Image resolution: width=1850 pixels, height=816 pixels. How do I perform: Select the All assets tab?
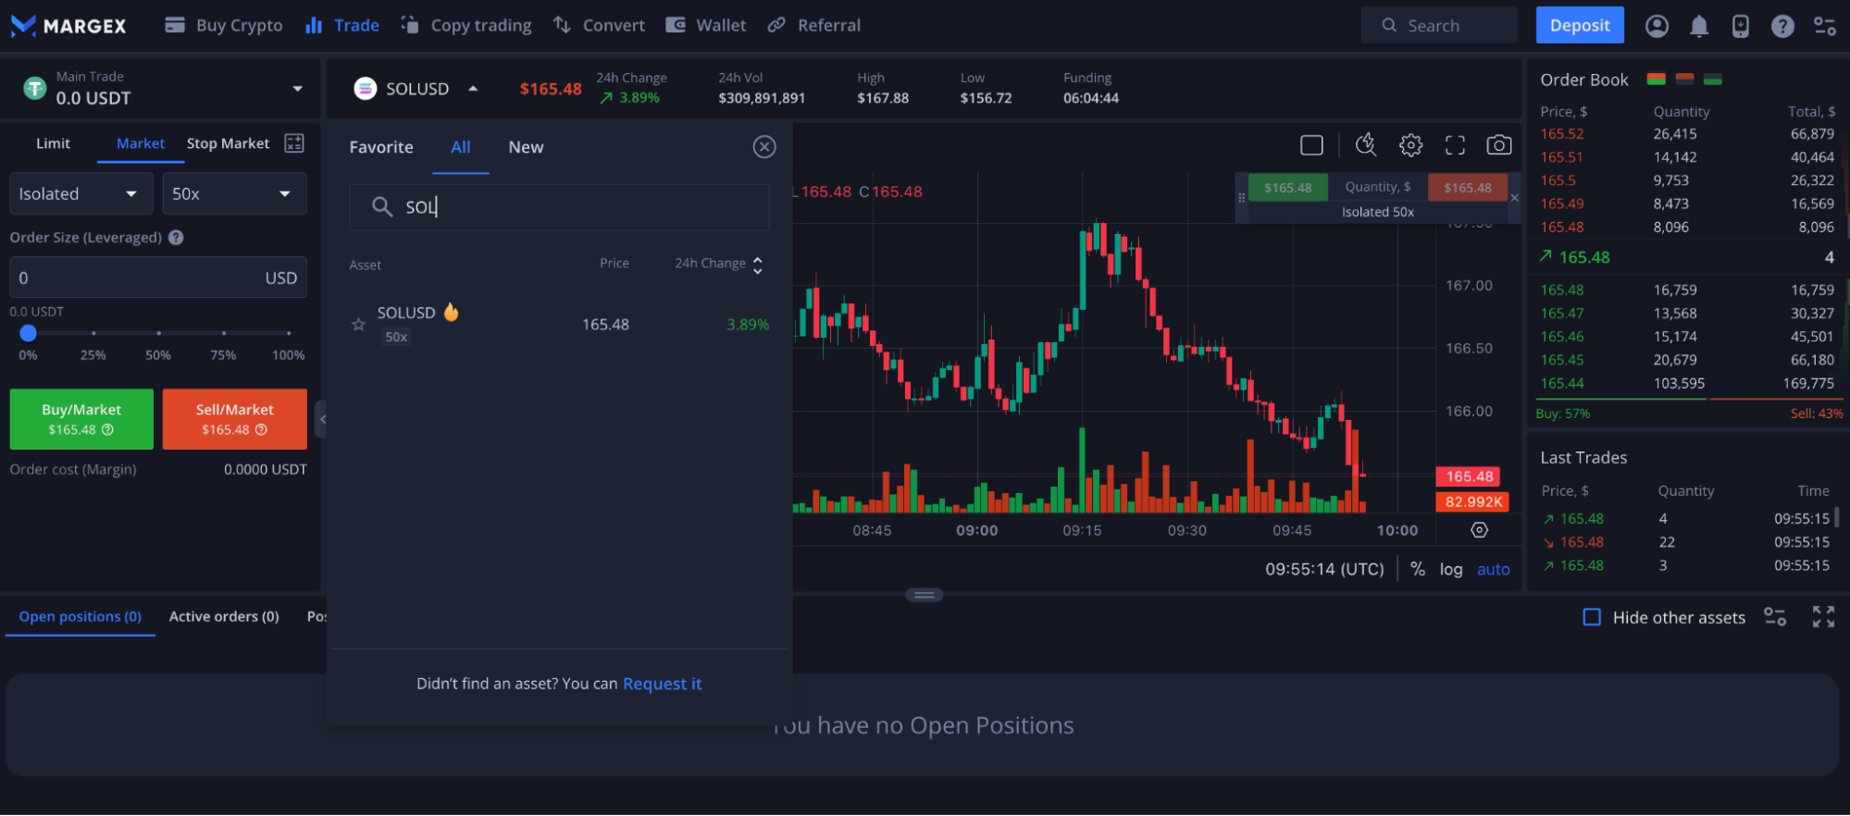point(460,147)
